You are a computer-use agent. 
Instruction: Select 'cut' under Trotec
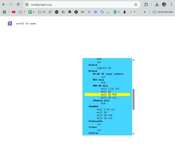pos(99,130)
